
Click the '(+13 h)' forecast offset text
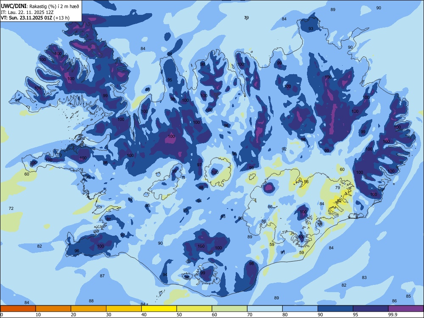[x=61, y=18]
